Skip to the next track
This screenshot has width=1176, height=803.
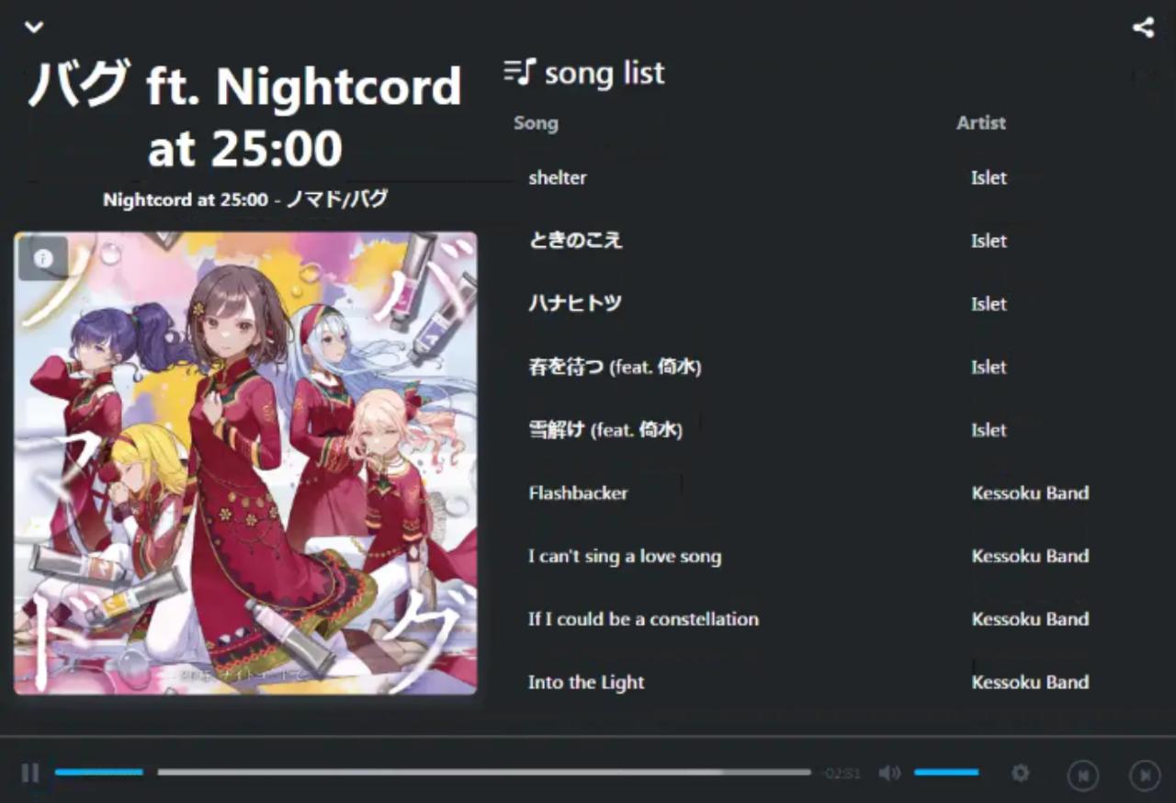1145,775
